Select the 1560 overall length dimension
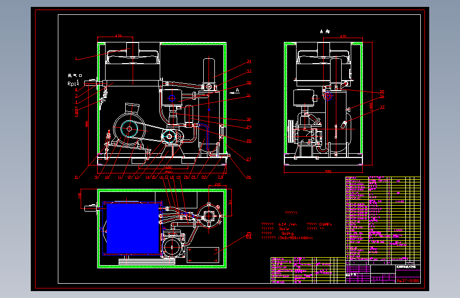The height and width of the screenshot is (298, 460). tap(168, 172)
